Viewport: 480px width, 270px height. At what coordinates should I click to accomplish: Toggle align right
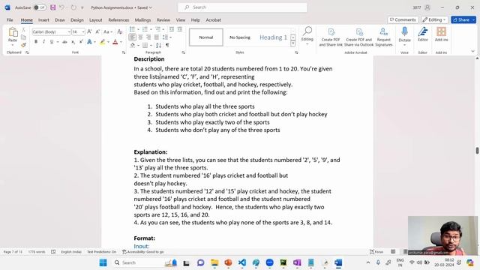click(x=148, y=37)
